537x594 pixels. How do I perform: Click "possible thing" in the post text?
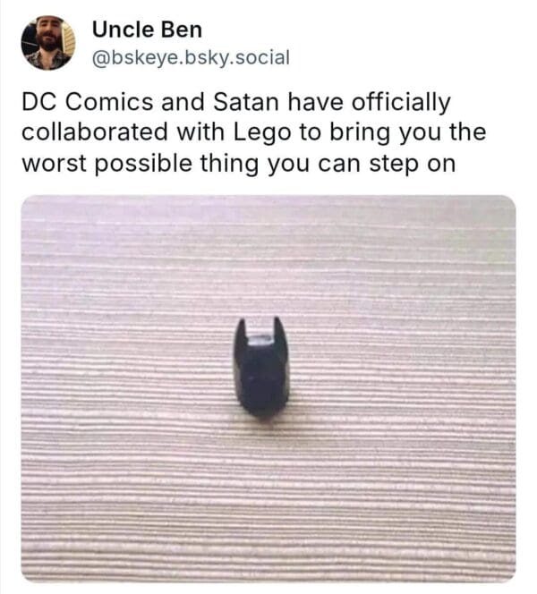click(173, 164)
